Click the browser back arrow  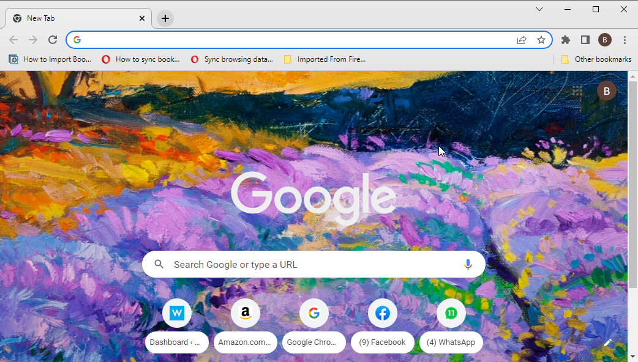(13, 40)
